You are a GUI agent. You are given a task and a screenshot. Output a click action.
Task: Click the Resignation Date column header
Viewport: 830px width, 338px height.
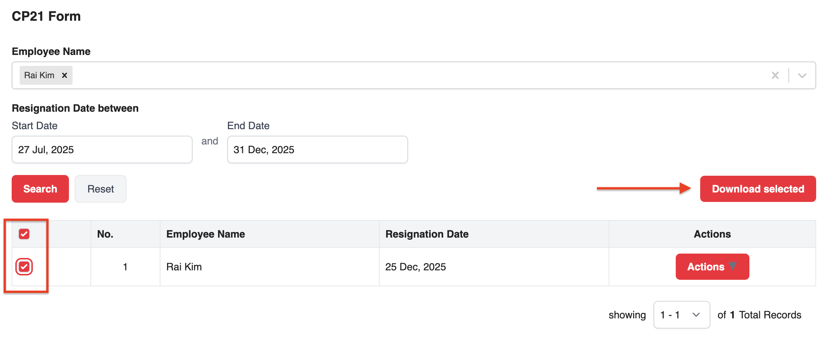(427, 234)
